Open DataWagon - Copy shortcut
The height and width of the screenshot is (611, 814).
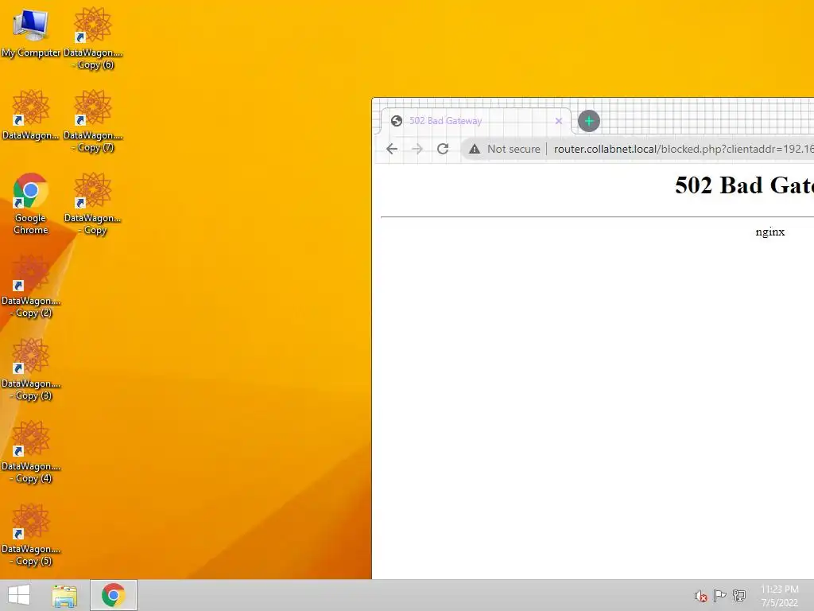pos(93,204)
